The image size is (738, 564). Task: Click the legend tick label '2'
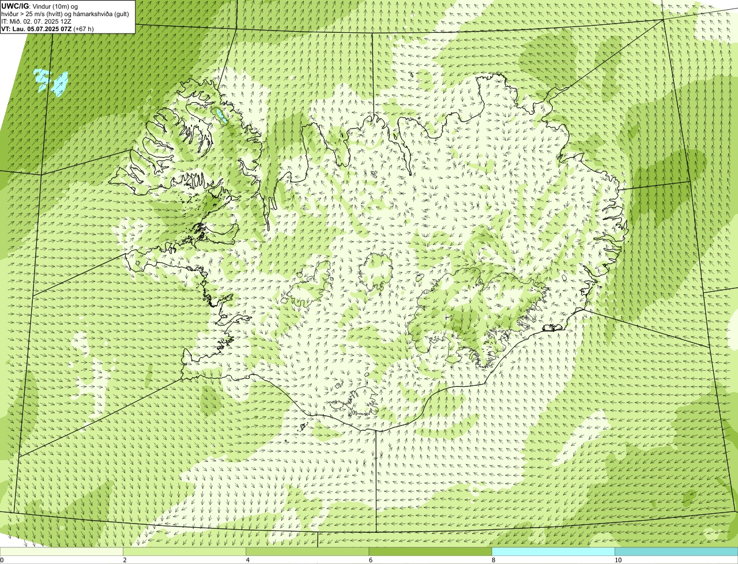125,560
